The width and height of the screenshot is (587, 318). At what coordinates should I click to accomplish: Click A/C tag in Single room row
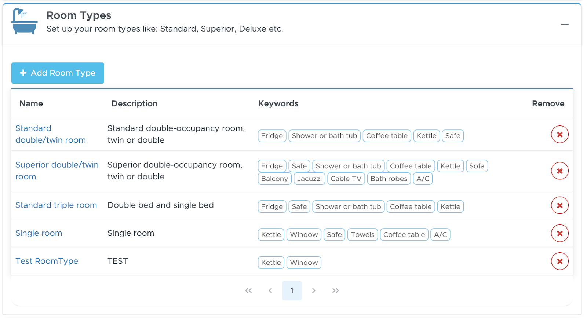441,235
